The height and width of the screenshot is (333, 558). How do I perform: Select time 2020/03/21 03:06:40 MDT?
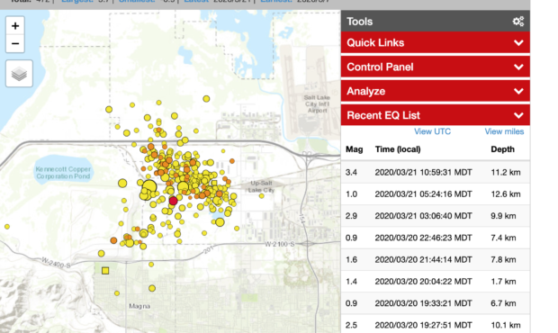(x=424, y=216)
